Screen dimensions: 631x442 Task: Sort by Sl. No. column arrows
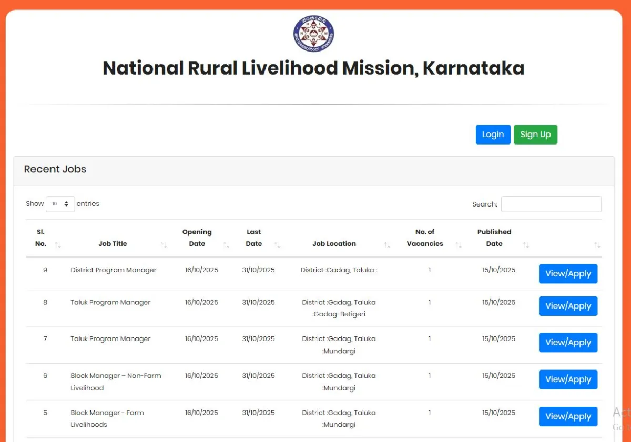point(58,245)
